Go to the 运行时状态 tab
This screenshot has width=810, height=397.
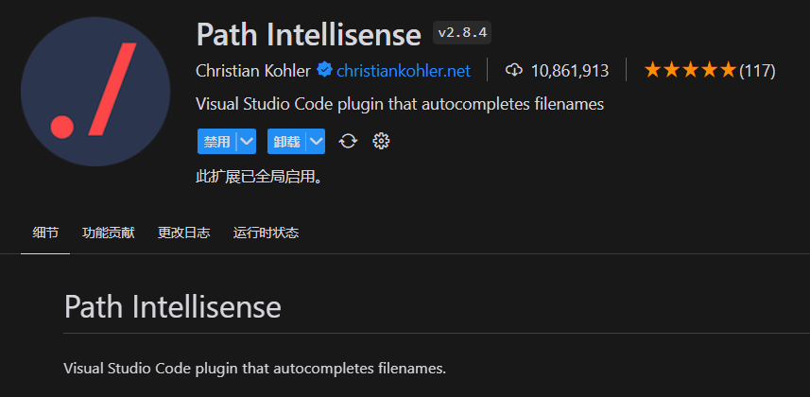point(266,233)
